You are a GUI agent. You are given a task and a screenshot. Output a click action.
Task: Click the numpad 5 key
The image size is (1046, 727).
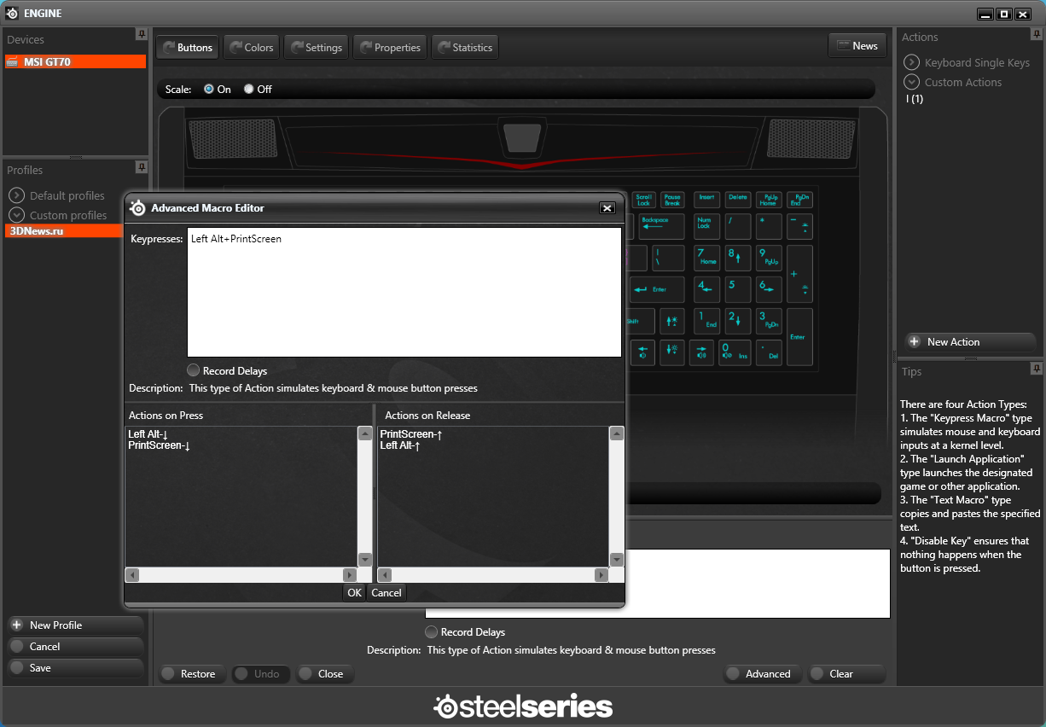pyautogui.click(x=738, y=288)
